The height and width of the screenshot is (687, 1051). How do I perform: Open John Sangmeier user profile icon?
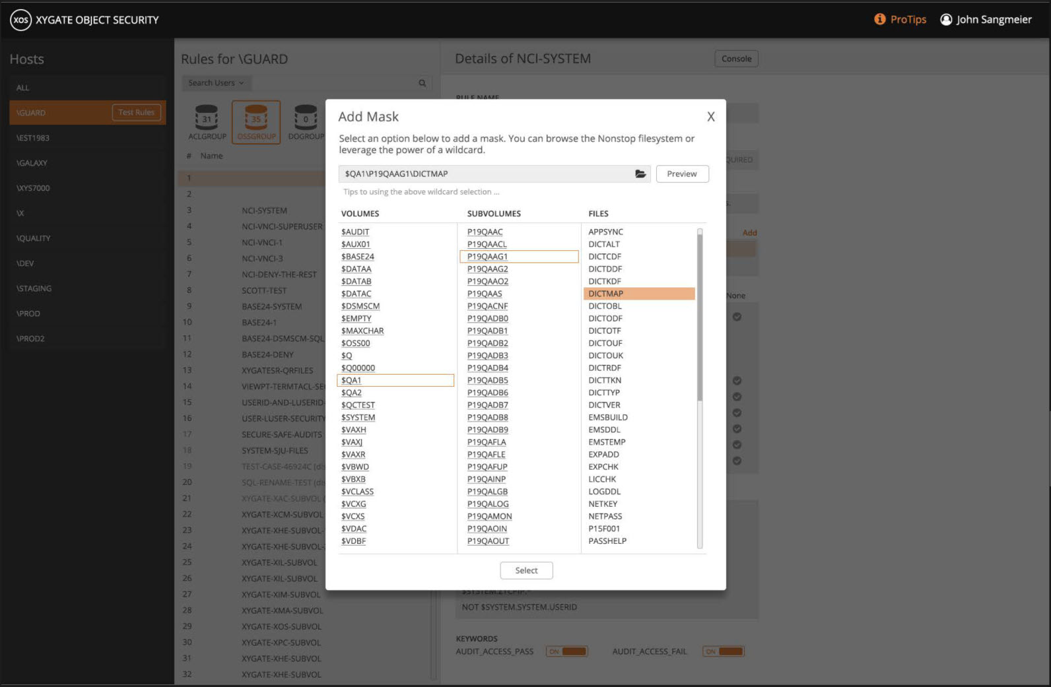(946, 19)
